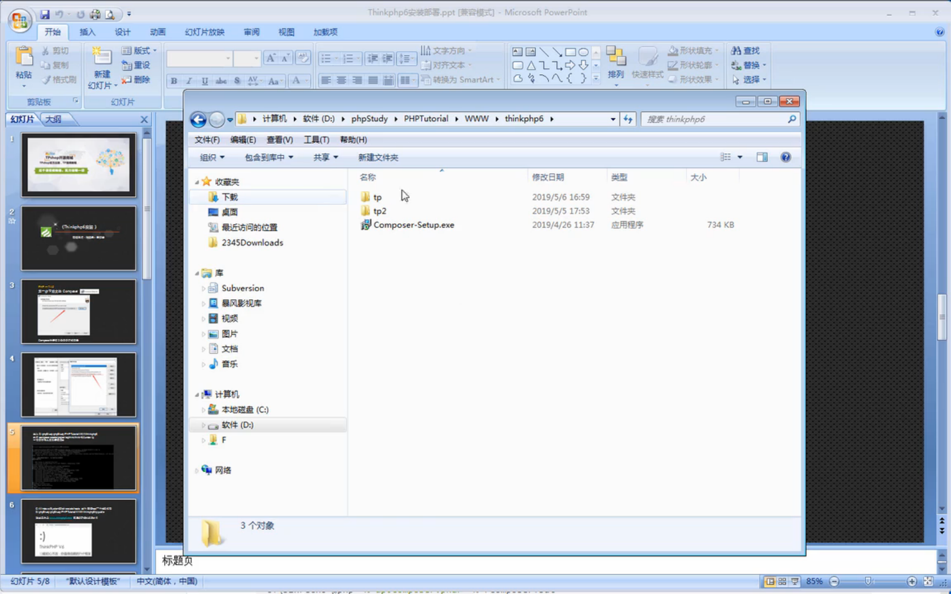Open the Layout dropdown in ribbon
The height and width of the screenshot is (594, 951).
(x=139, y=51)
